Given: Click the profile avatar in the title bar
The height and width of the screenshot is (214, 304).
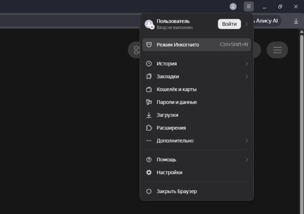Looking at the screenshot, I should pyautogui.click(x=233, y=7).
